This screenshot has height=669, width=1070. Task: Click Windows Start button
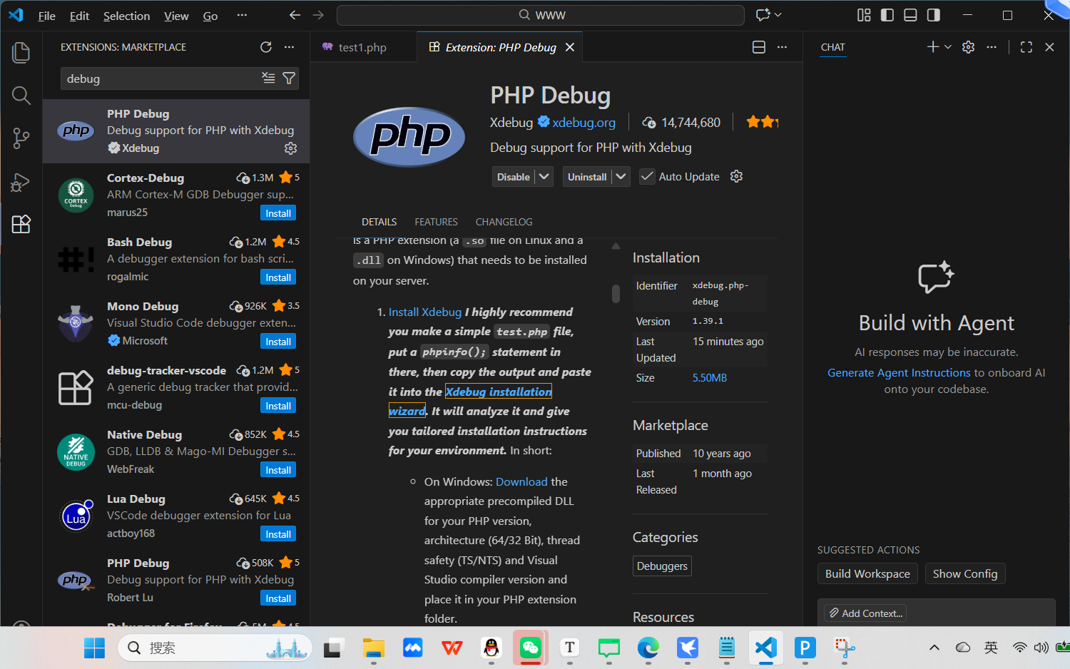tap(94, 648)
